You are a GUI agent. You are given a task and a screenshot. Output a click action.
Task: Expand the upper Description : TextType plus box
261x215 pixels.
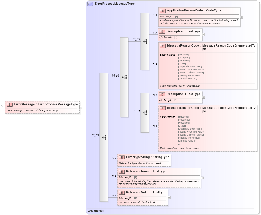(x=204, y=34)
